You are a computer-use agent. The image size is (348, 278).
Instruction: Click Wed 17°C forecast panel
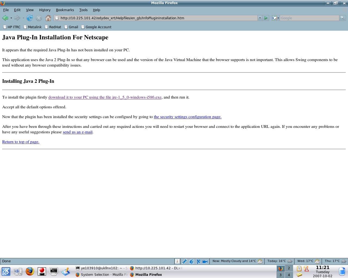pos(308,261)
